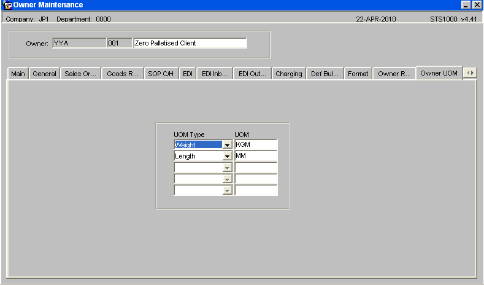Click the Owner Maintenance title bar icon

pos(7,5)
